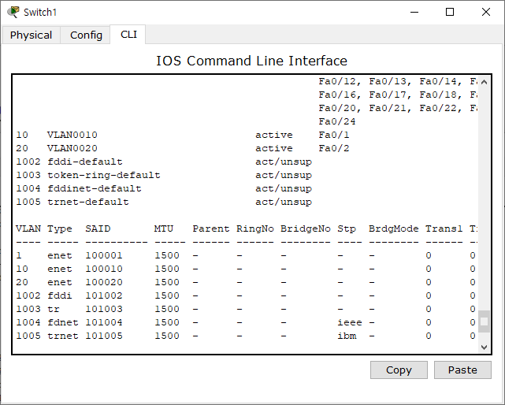505x405 pixels.
Task: Click the Trans1 column header
Action: [444, 229]
